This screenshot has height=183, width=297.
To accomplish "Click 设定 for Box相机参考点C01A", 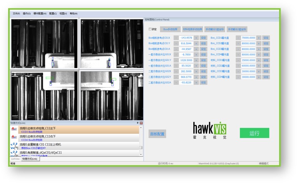I will (203, 49).
